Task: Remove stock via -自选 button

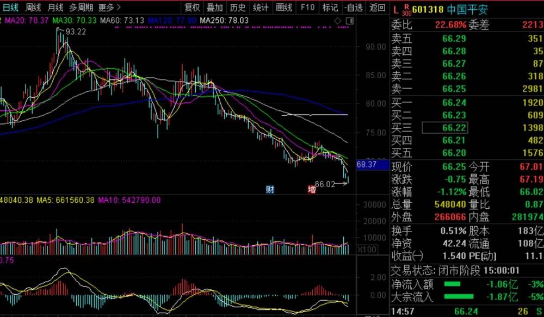Action: pos(354,7)
